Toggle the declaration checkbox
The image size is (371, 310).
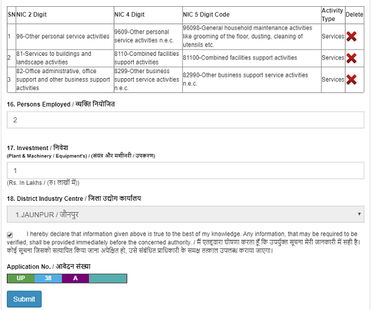(x=10, y=235)
